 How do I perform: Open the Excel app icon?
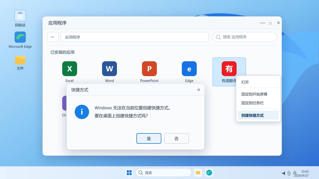point(70,69)
